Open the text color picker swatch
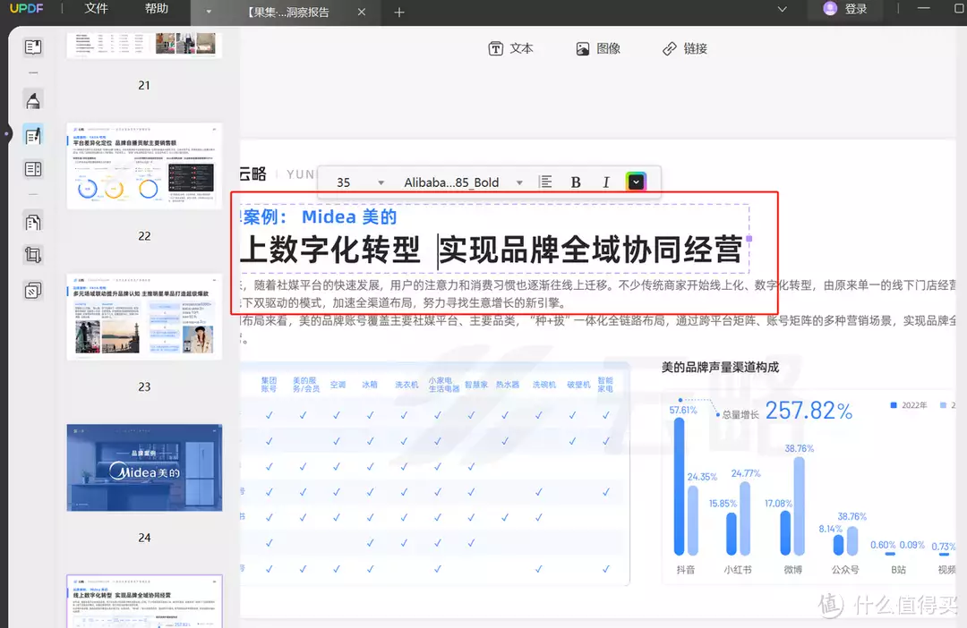Viewport: 967px width, 628px height. 635,182
